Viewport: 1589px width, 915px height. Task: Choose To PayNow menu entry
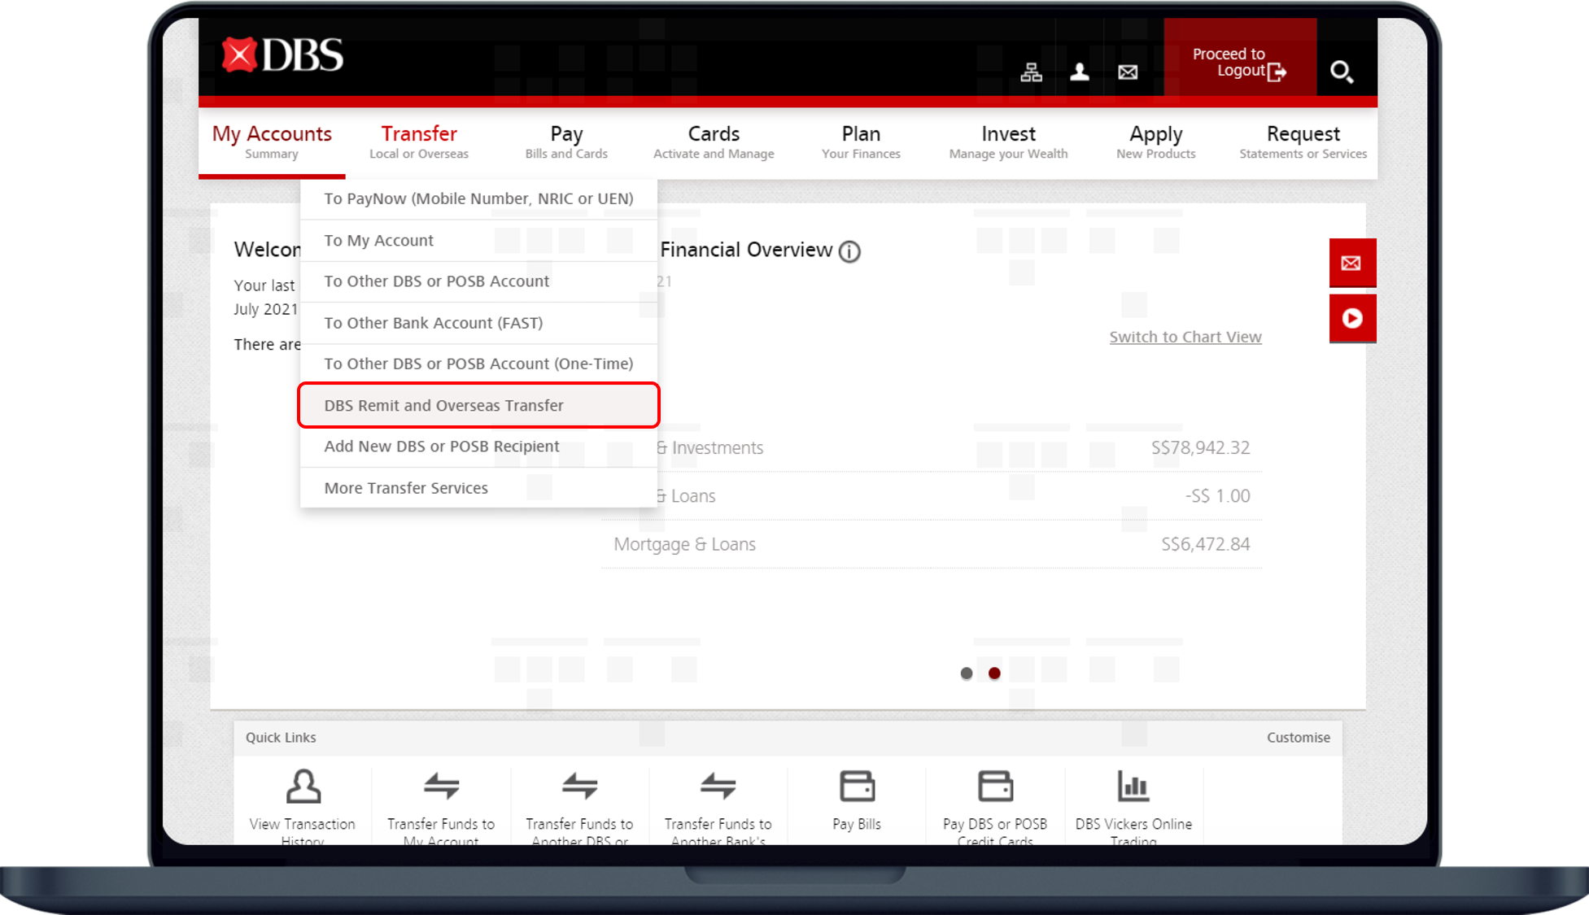point(478,198)
